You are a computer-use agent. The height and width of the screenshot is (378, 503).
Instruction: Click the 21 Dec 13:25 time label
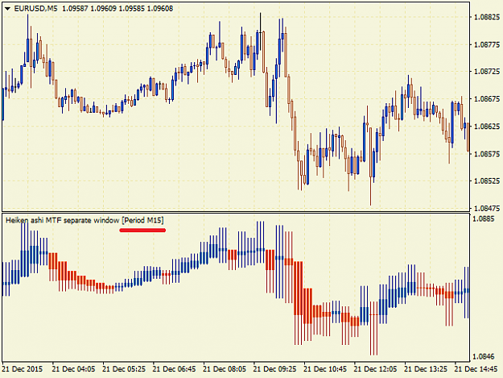tap(426, 369)
